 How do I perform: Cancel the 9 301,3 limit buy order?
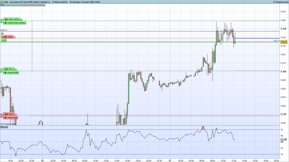tap(16, 69)
